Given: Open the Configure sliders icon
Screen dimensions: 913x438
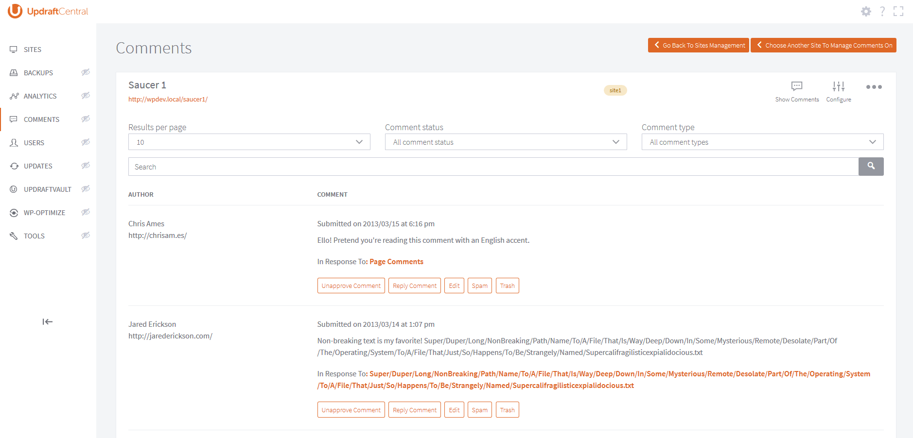Looking at the screenshot, I should (839, 87).
